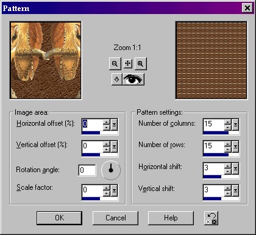Open the Horizontal shift slider dropdown
Viewport: 256px width, 235px height.
[x=235, y=168]
